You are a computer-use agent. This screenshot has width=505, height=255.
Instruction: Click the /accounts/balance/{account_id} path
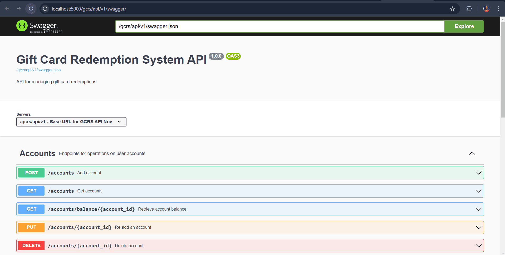click(91, 209)
